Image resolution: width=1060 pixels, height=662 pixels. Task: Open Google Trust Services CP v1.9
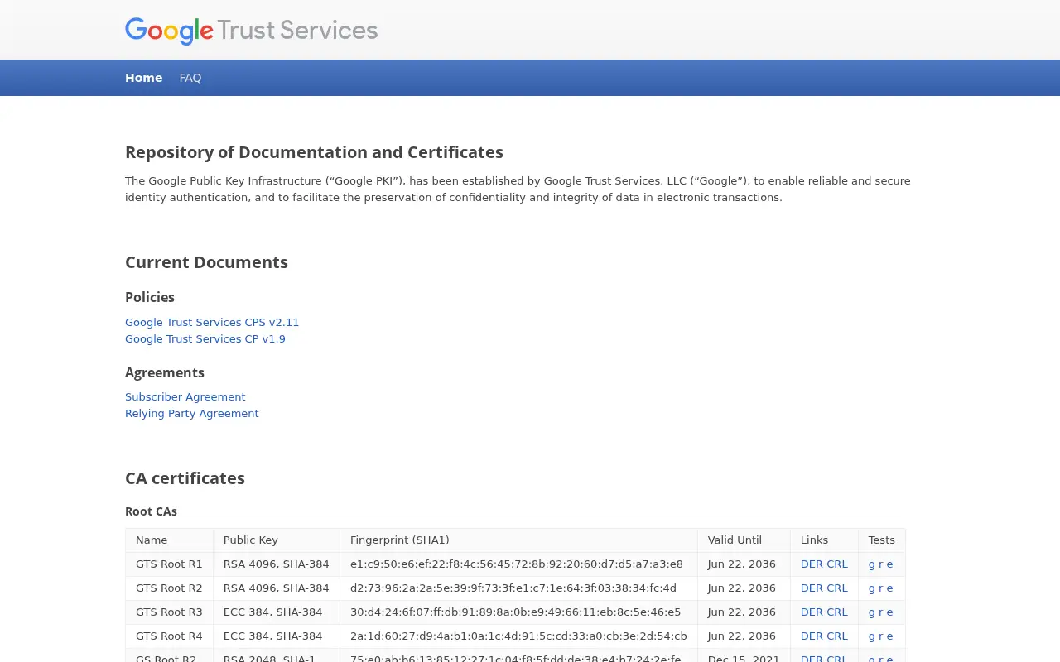pyautogui.click(x=205, y=339)
